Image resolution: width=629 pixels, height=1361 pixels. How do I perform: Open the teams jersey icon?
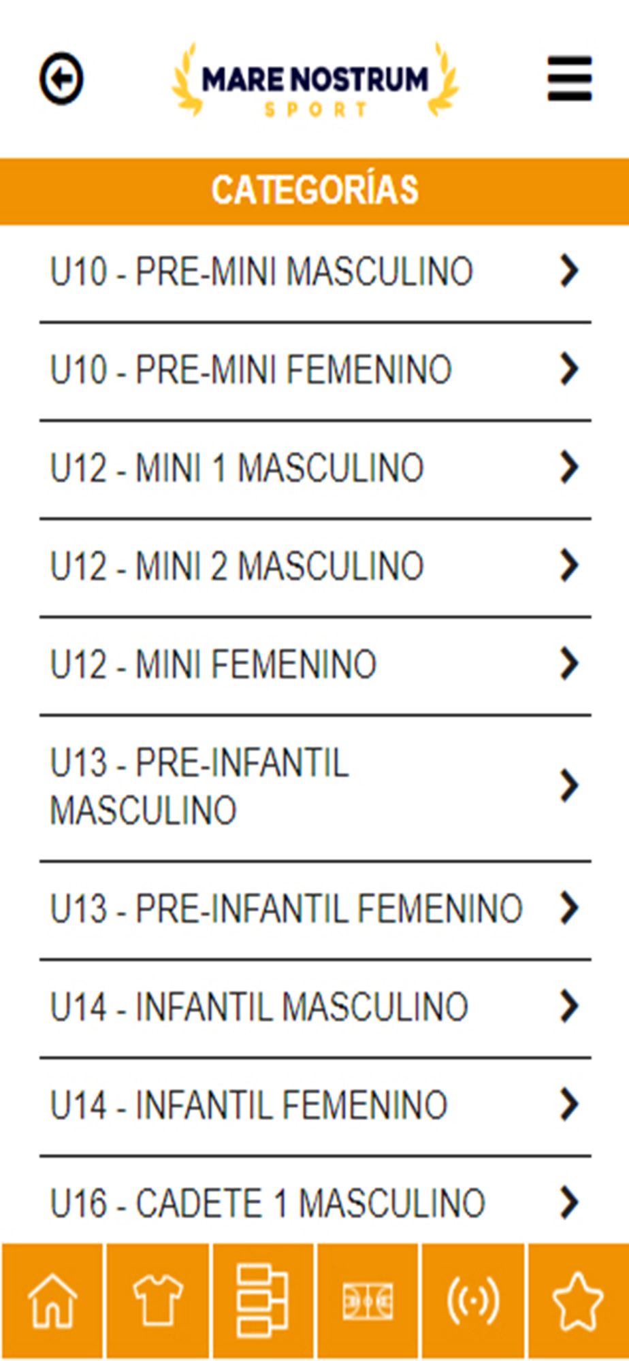157,1301
